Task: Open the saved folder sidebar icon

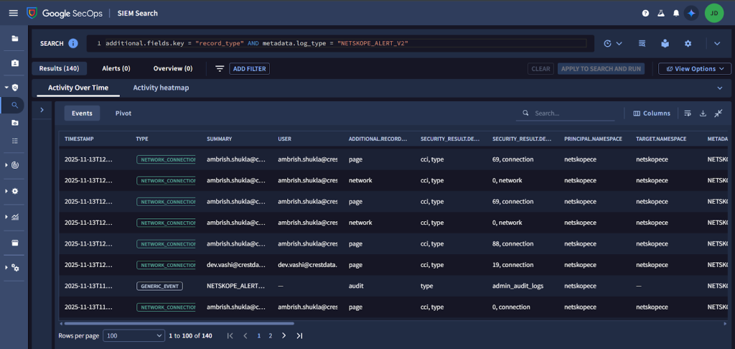Action: pos(15,123)
